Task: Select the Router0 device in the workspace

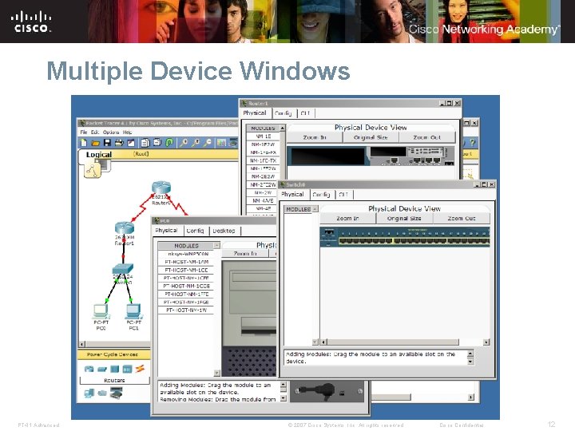Action: pos(161,188)
